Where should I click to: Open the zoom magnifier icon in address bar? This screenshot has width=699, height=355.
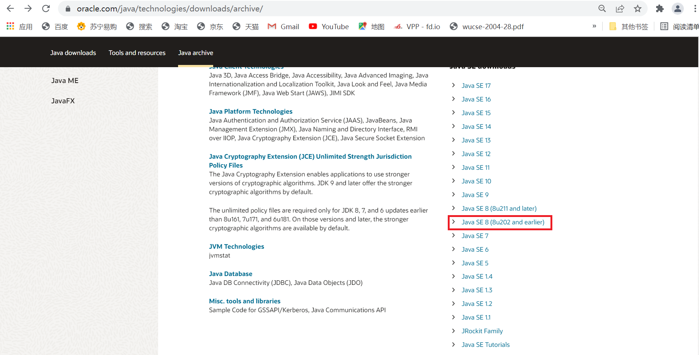click(x=602, y=8)
